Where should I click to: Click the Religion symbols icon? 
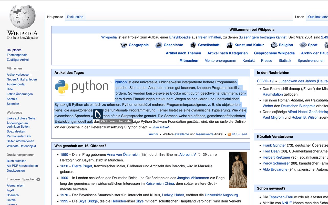coord(274,45)
